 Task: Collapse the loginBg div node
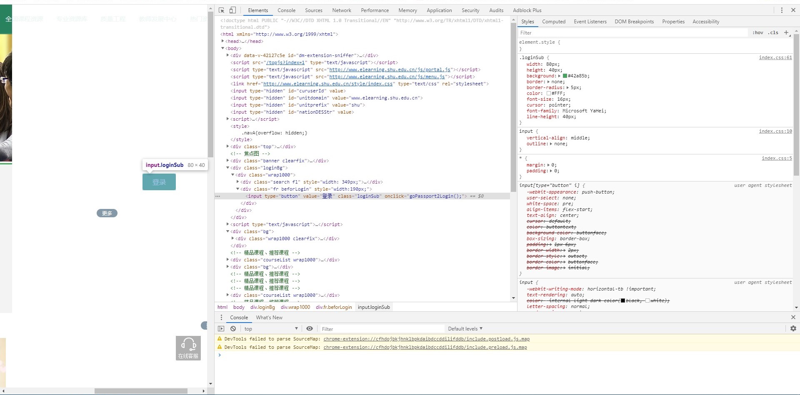(x=227, y=167)
